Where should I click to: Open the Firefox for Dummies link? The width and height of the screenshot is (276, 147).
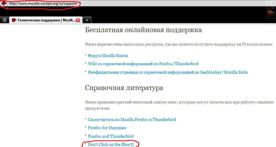107,128
